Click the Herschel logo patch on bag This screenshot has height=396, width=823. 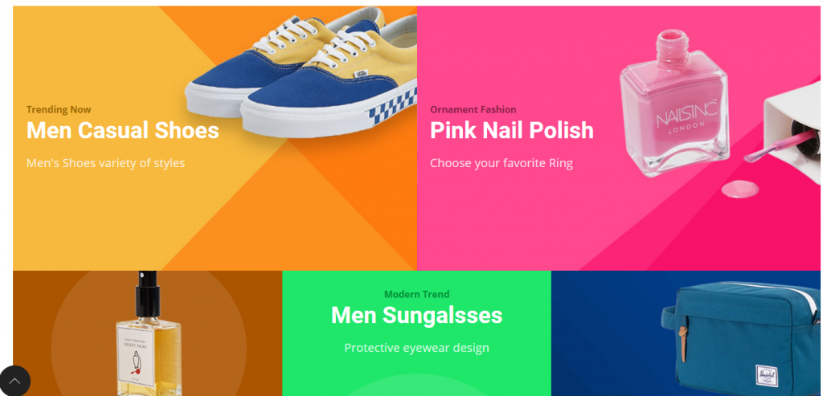[x=766, y=377]
